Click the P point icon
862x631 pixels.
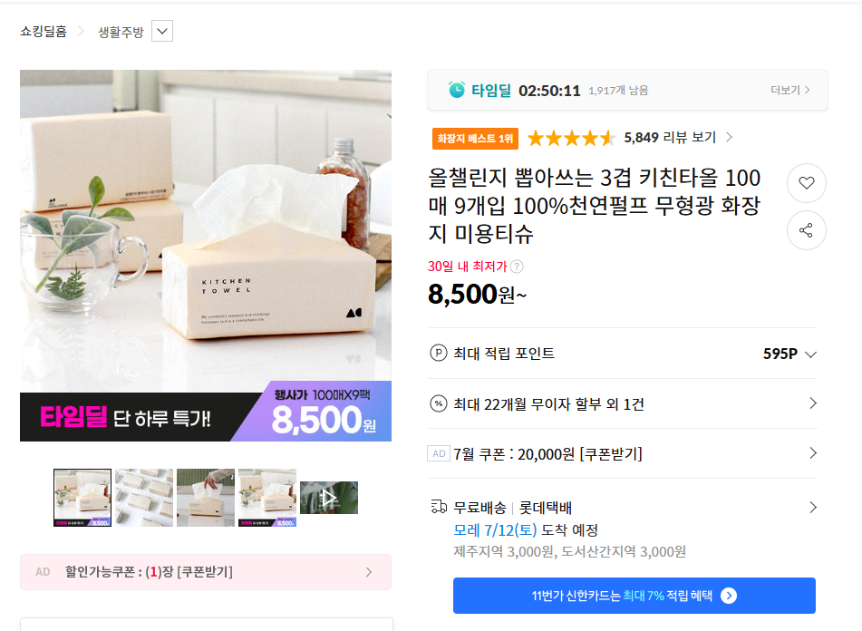tap(439, 354)
